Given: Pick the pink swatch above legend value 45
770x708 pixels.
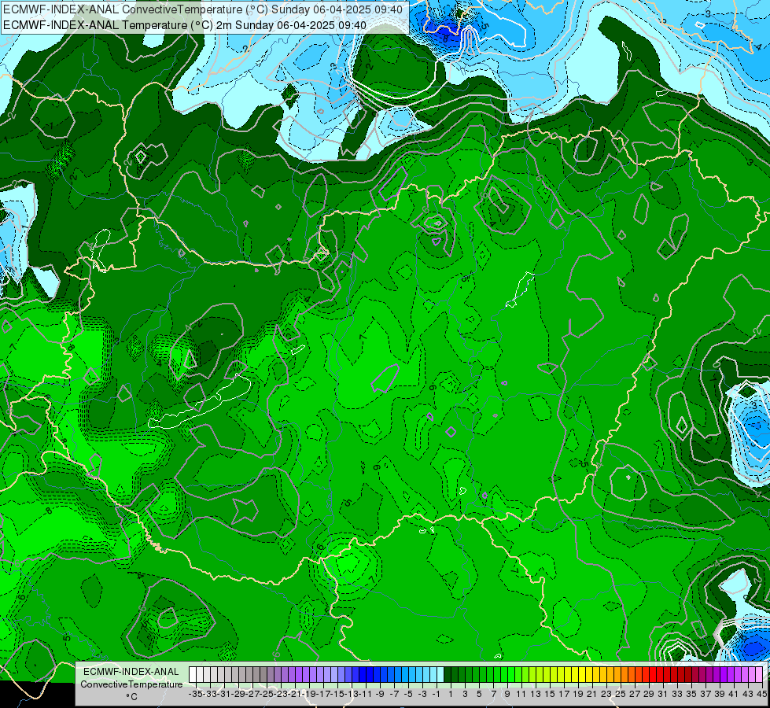Looking at the screenshot, I should tap(759, 675).
